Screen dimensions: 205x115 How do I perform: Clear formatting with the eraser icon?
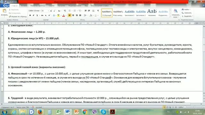point(65,11)
